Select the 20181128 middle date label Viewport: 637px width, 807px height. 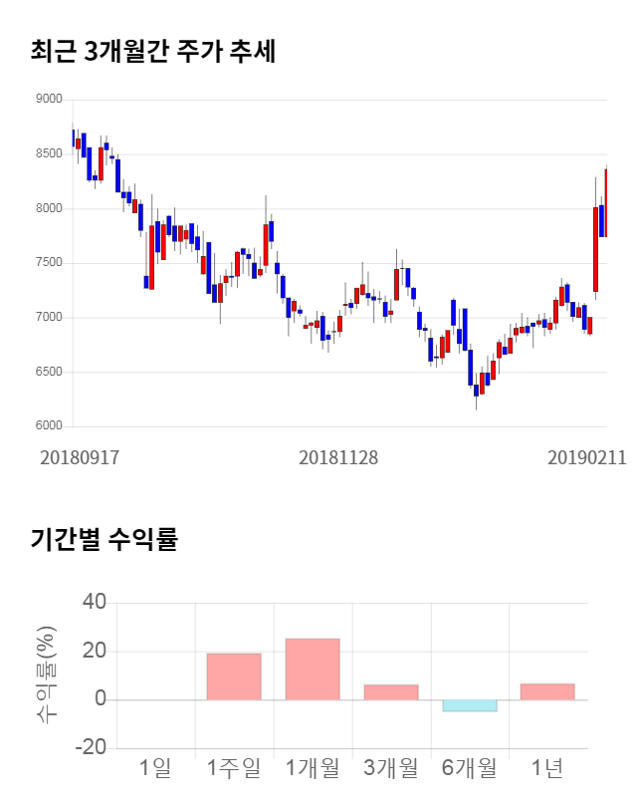click(x=338, y=457)
